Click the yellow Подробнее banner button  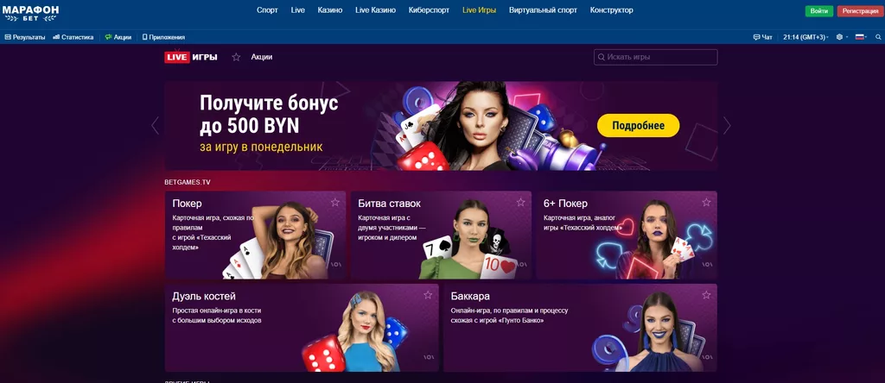639,126
